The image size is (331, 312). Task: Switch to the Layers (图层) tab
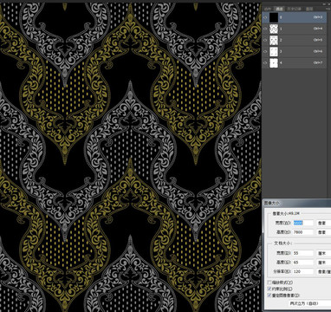309,9
